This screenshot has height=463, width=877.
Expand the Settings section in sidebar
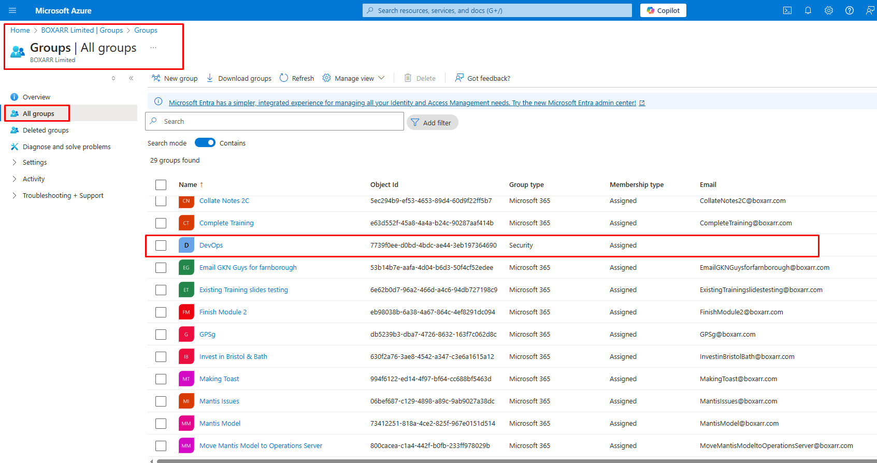(15, 162)
